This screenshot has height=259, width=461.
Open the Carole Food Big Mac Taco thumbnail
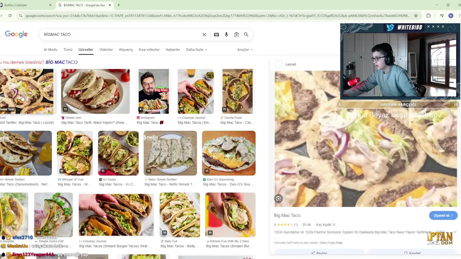point(237,91)
